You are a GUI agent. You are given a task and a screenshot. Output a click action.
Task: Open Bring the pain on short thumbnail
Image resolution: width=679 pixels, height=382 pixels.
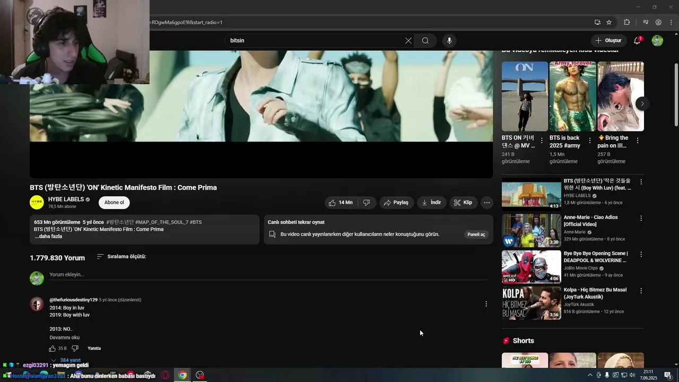tap(620, 96)
